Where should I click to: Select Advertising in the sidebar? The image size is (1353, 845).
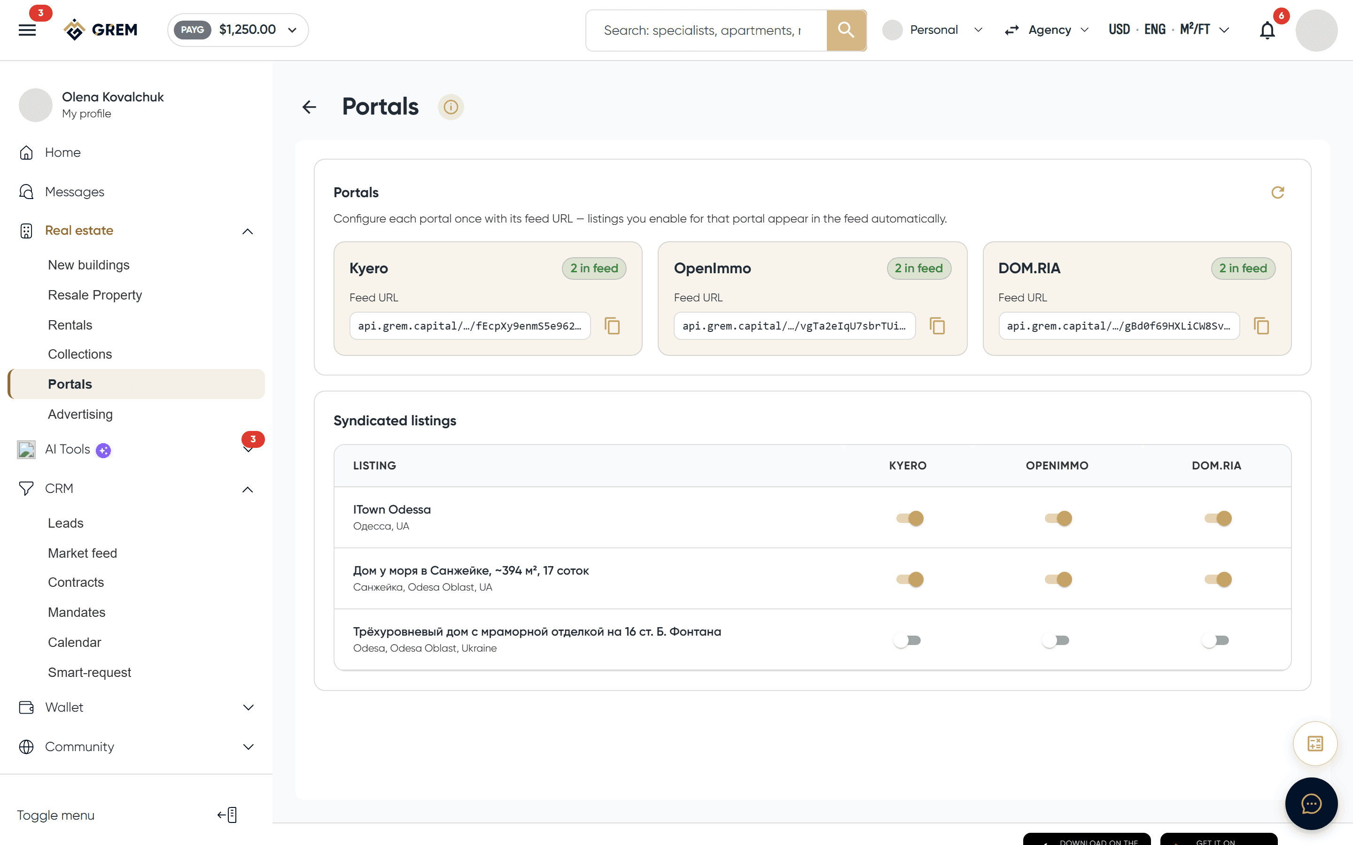(x=80, y=414)
